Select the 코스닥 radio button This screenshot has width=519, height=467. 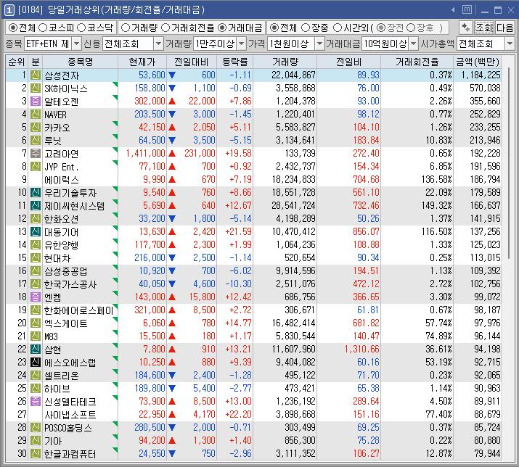coord(81,28)
